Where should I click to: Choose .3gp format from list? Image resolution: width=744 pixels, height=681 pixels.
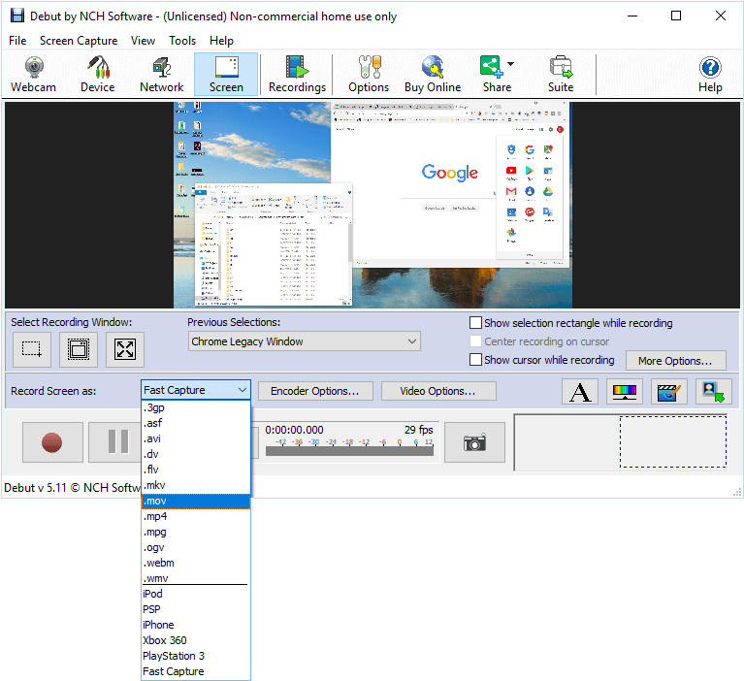[196, 407]
